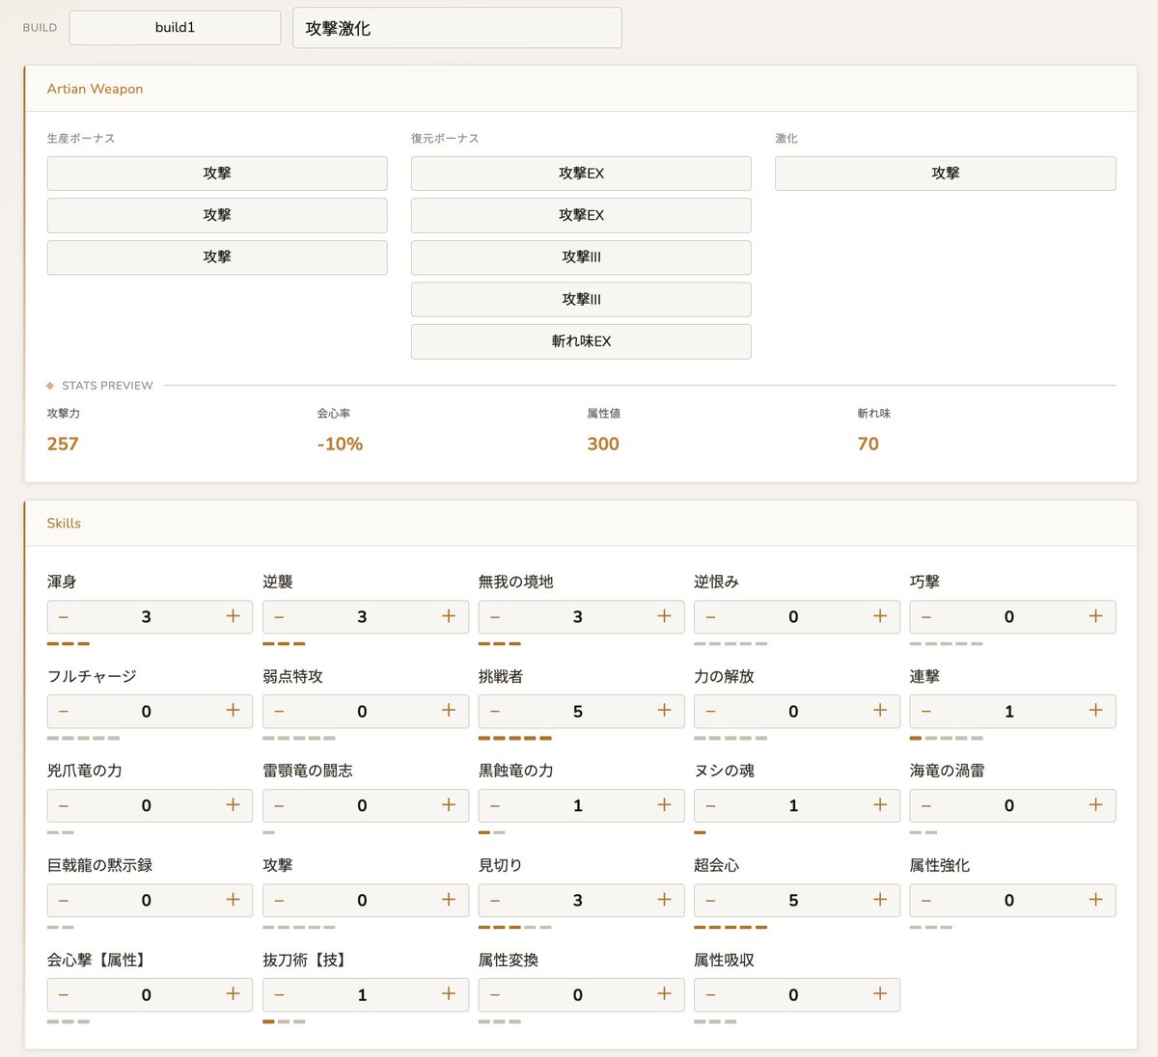Image resolution: width=1158 pixels, height=1057 pixels.
Task: Open second 復元ボーナス 攻撃EX selector
Action: click(581, 215)
